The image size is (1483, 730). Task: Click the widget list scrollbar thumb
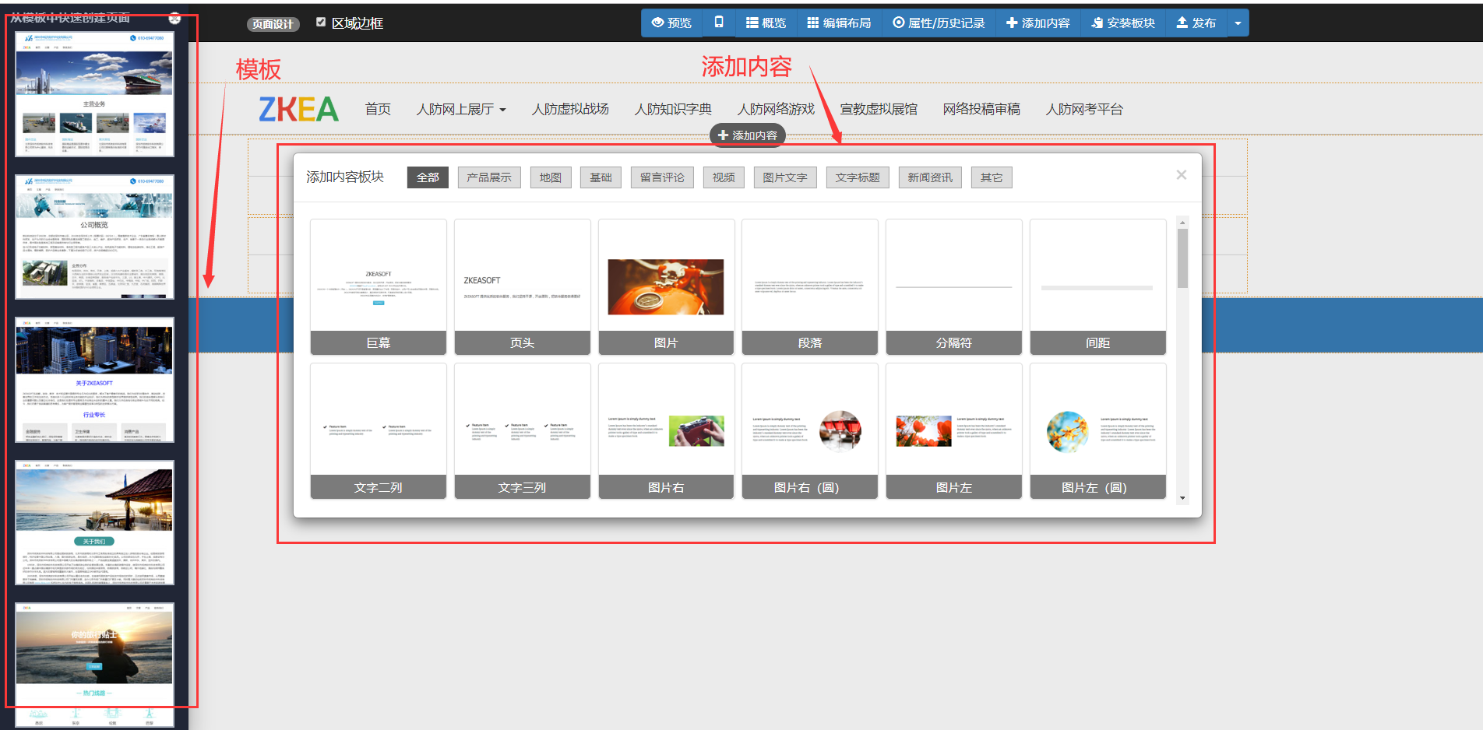(x=1182, y=258)
